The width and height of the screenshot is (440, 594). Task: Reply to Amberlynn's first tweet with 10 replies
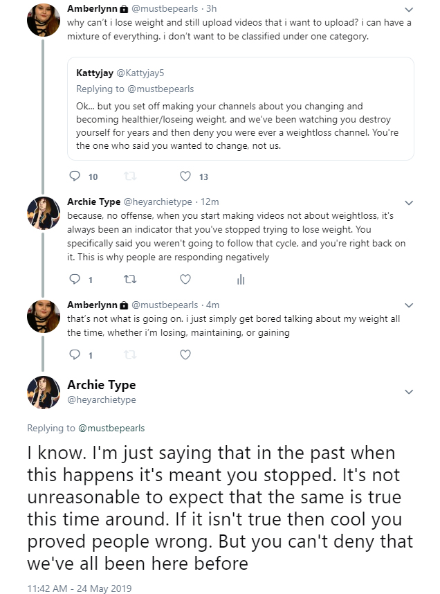pos(75,176)
